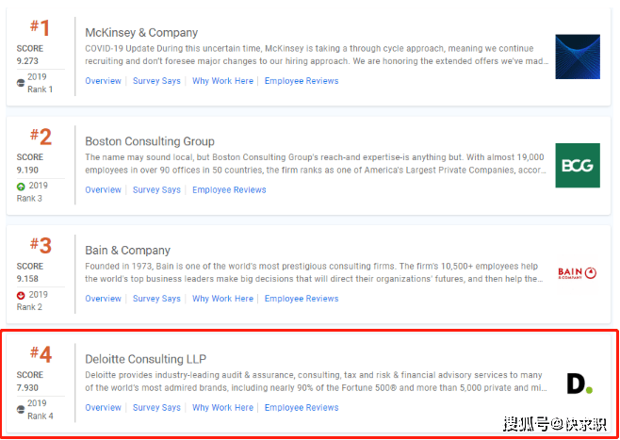
Task: Open McKinsey Why Work Here link
Action: pos(222,81)
